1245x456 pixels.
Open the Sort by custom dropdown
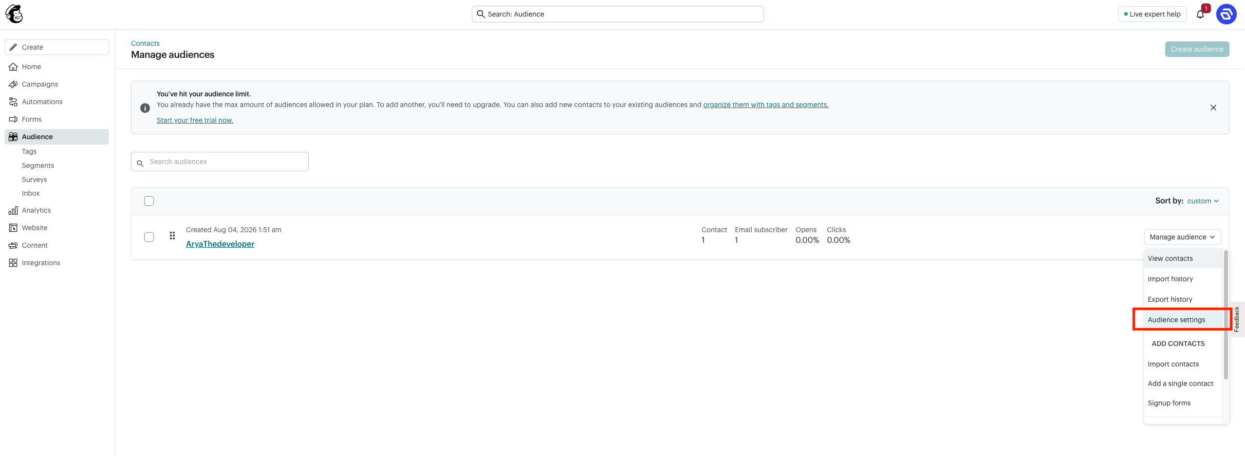1203,201
